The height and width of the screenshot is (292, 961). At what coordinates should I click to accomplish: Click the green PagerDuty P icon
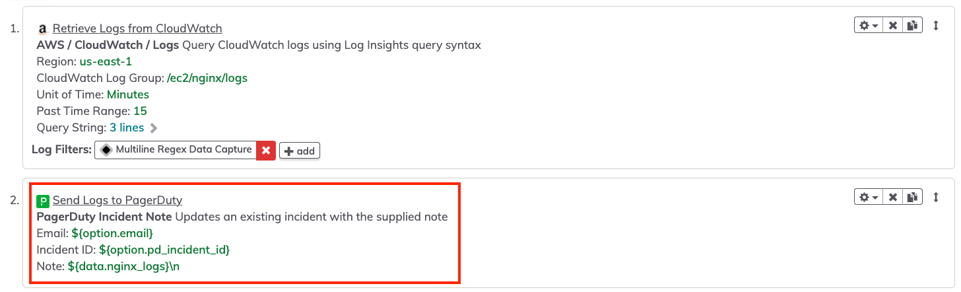click(x=43, y=201)
